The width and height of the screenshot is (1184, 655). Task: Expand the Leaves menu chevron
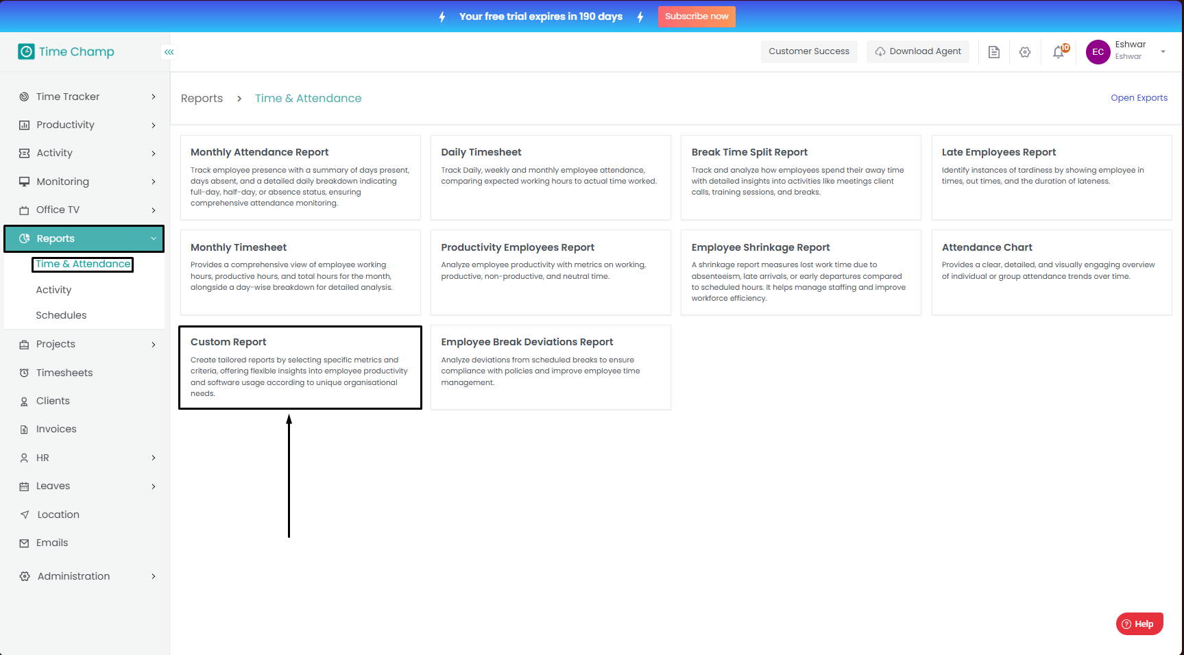point(154,486)
